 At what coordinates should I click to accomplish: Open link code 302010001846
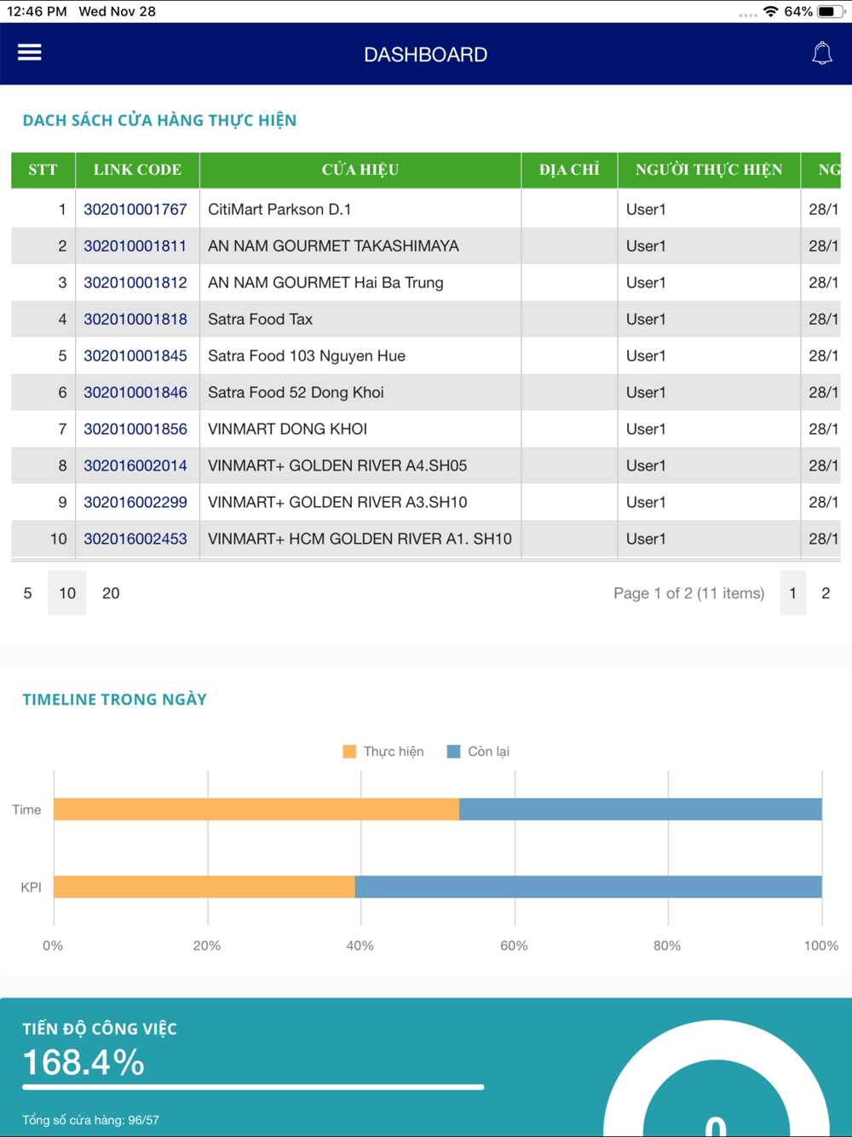click(x=135, y=393)
